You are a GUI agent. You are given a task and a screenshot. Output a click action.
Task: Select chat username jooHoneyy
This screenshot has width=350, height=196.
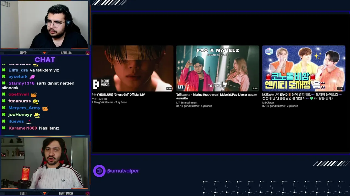click(x=20, y=115)
